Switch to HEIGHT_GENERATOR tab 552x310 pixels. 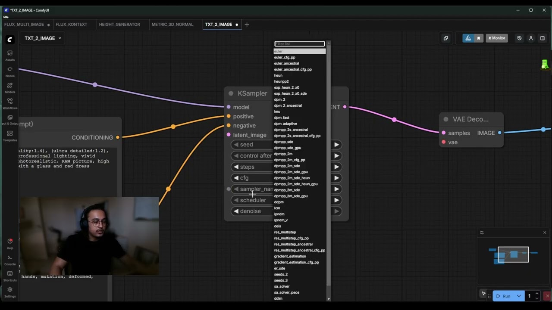point(119,25)
